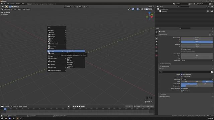Jump to the first frame in timeline

pyautogui.click(x=73, y=107)
